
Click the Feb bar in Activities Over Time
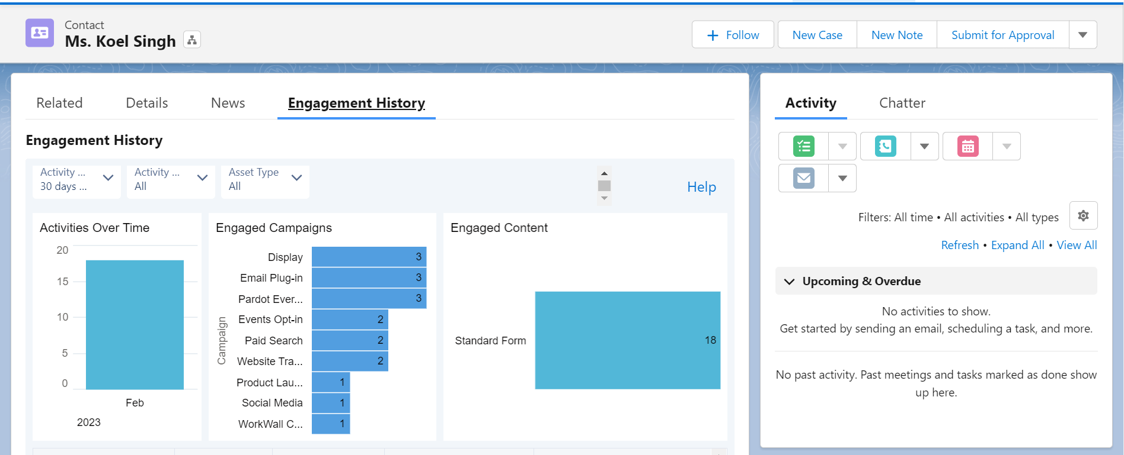135,325
